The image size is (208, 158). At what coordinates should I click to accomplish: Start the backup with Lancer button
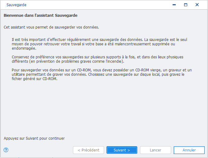click(x=156, y=150)
